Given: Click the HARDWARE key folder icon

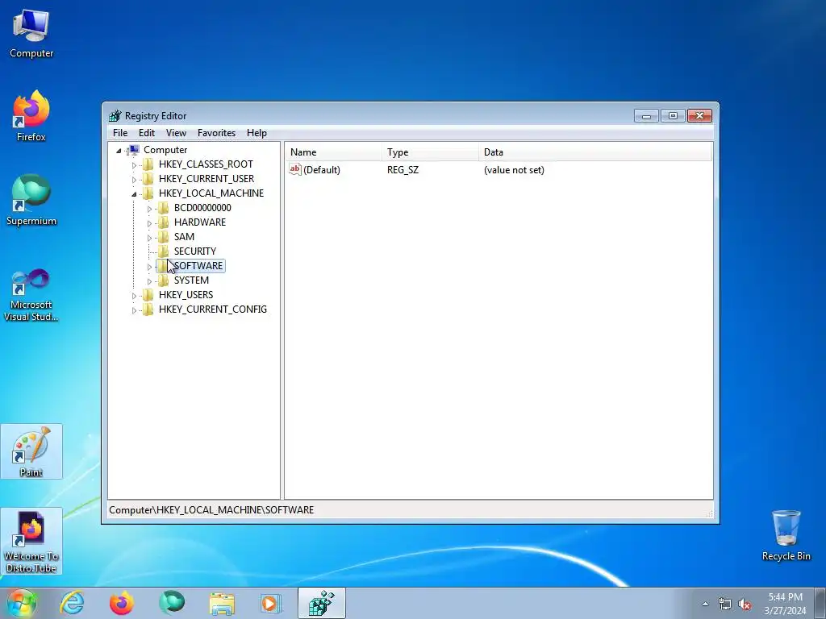Looking at the screenshot, I should tap(164, 222).
